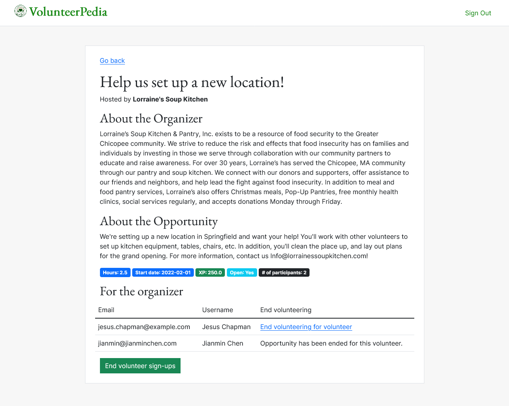Follow the Go back link
The width and height of the screenshot is (509, 406).
(x=112, y=60)
